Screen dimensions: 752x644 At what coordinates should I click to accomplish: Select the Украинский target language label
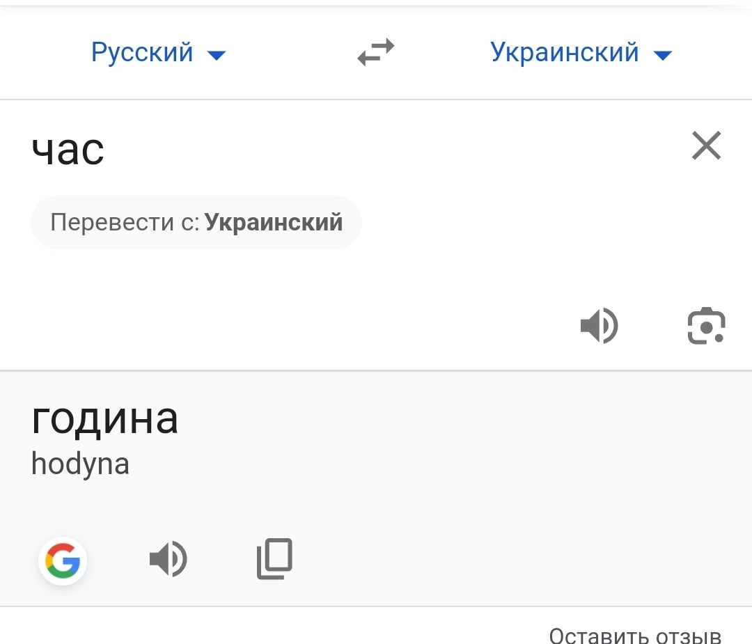[564, 53]
